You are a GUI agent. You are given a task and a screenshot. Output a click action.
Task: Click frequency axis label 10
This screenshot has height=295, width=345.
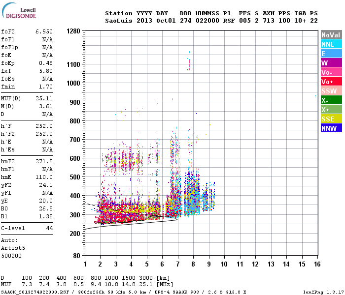[x=224, y=264]
